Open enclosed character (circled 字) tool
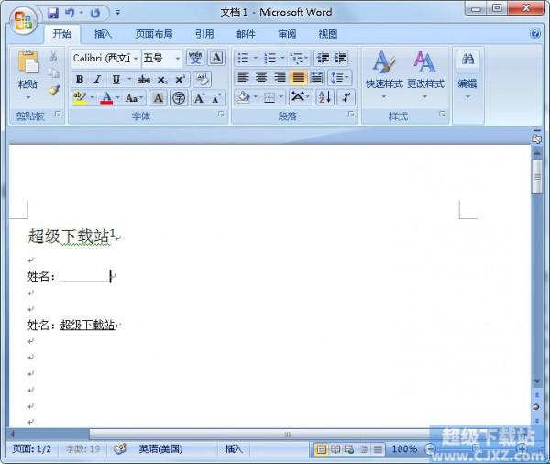The height and width of the screenshot is (464, 550). coord(179,98)
